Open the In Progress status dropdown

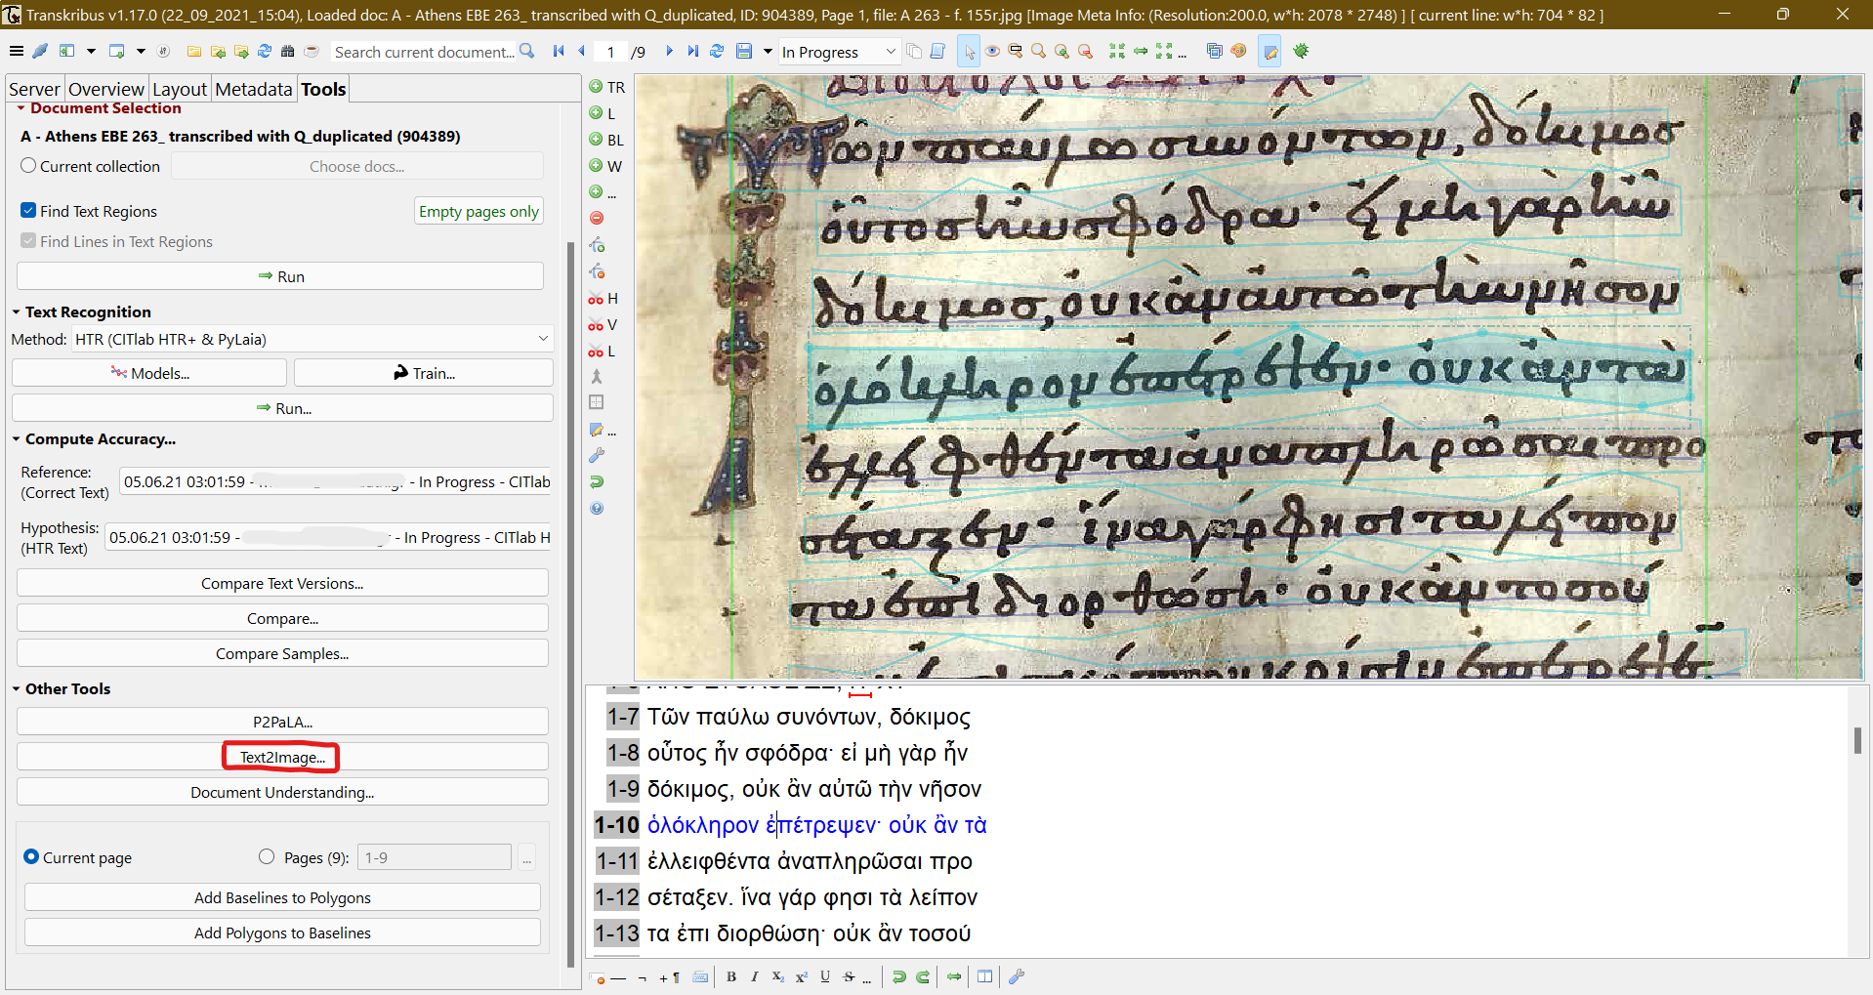(838, 52)
